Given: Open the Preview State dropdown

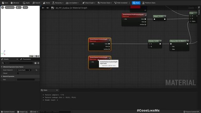Looking at the screenshot, I should coord(105,3).
